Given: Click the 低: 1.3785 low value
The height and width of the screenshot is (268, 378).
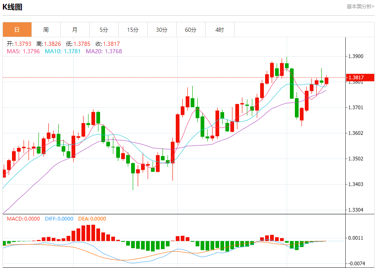Looking at the screenshot, I should click(x=78, y=44).
